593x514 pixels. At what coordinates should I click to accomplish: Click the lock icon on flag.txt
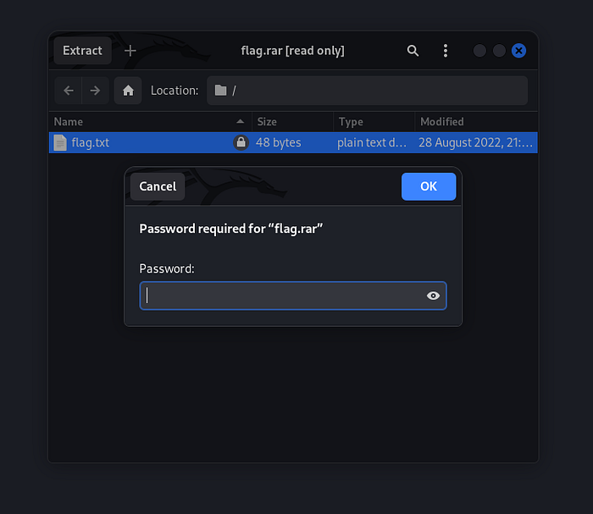pyautogui.click(x=241, y=143)
